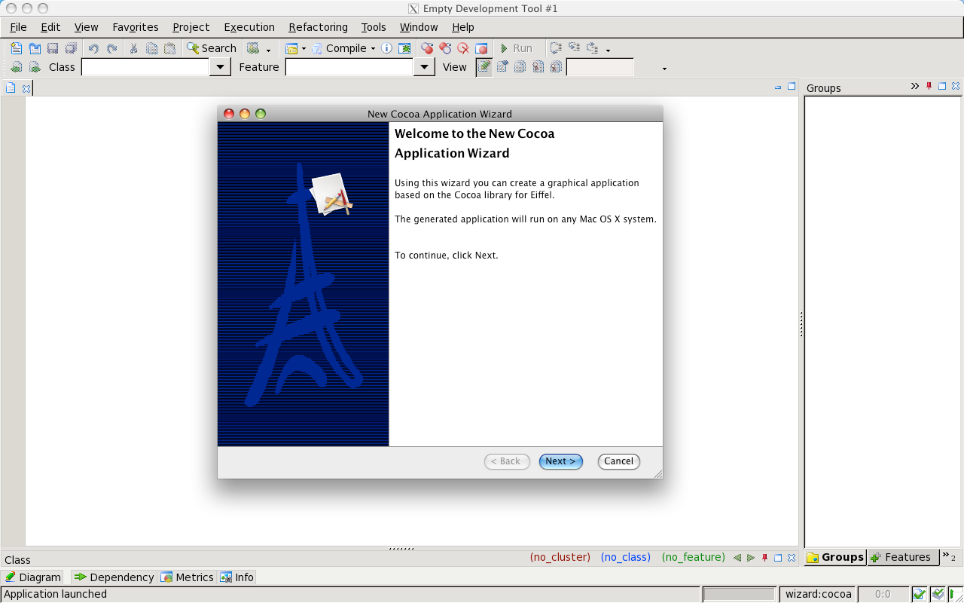The height and width of the screenshot is (603, 964).
Task: Click the Compile button in toolbar
Action: (x=339, y=48)
